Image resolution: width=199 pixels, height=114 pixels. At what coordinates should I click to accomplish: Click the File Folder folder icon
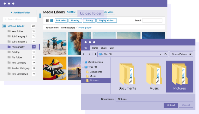click(x=9, y=57)
